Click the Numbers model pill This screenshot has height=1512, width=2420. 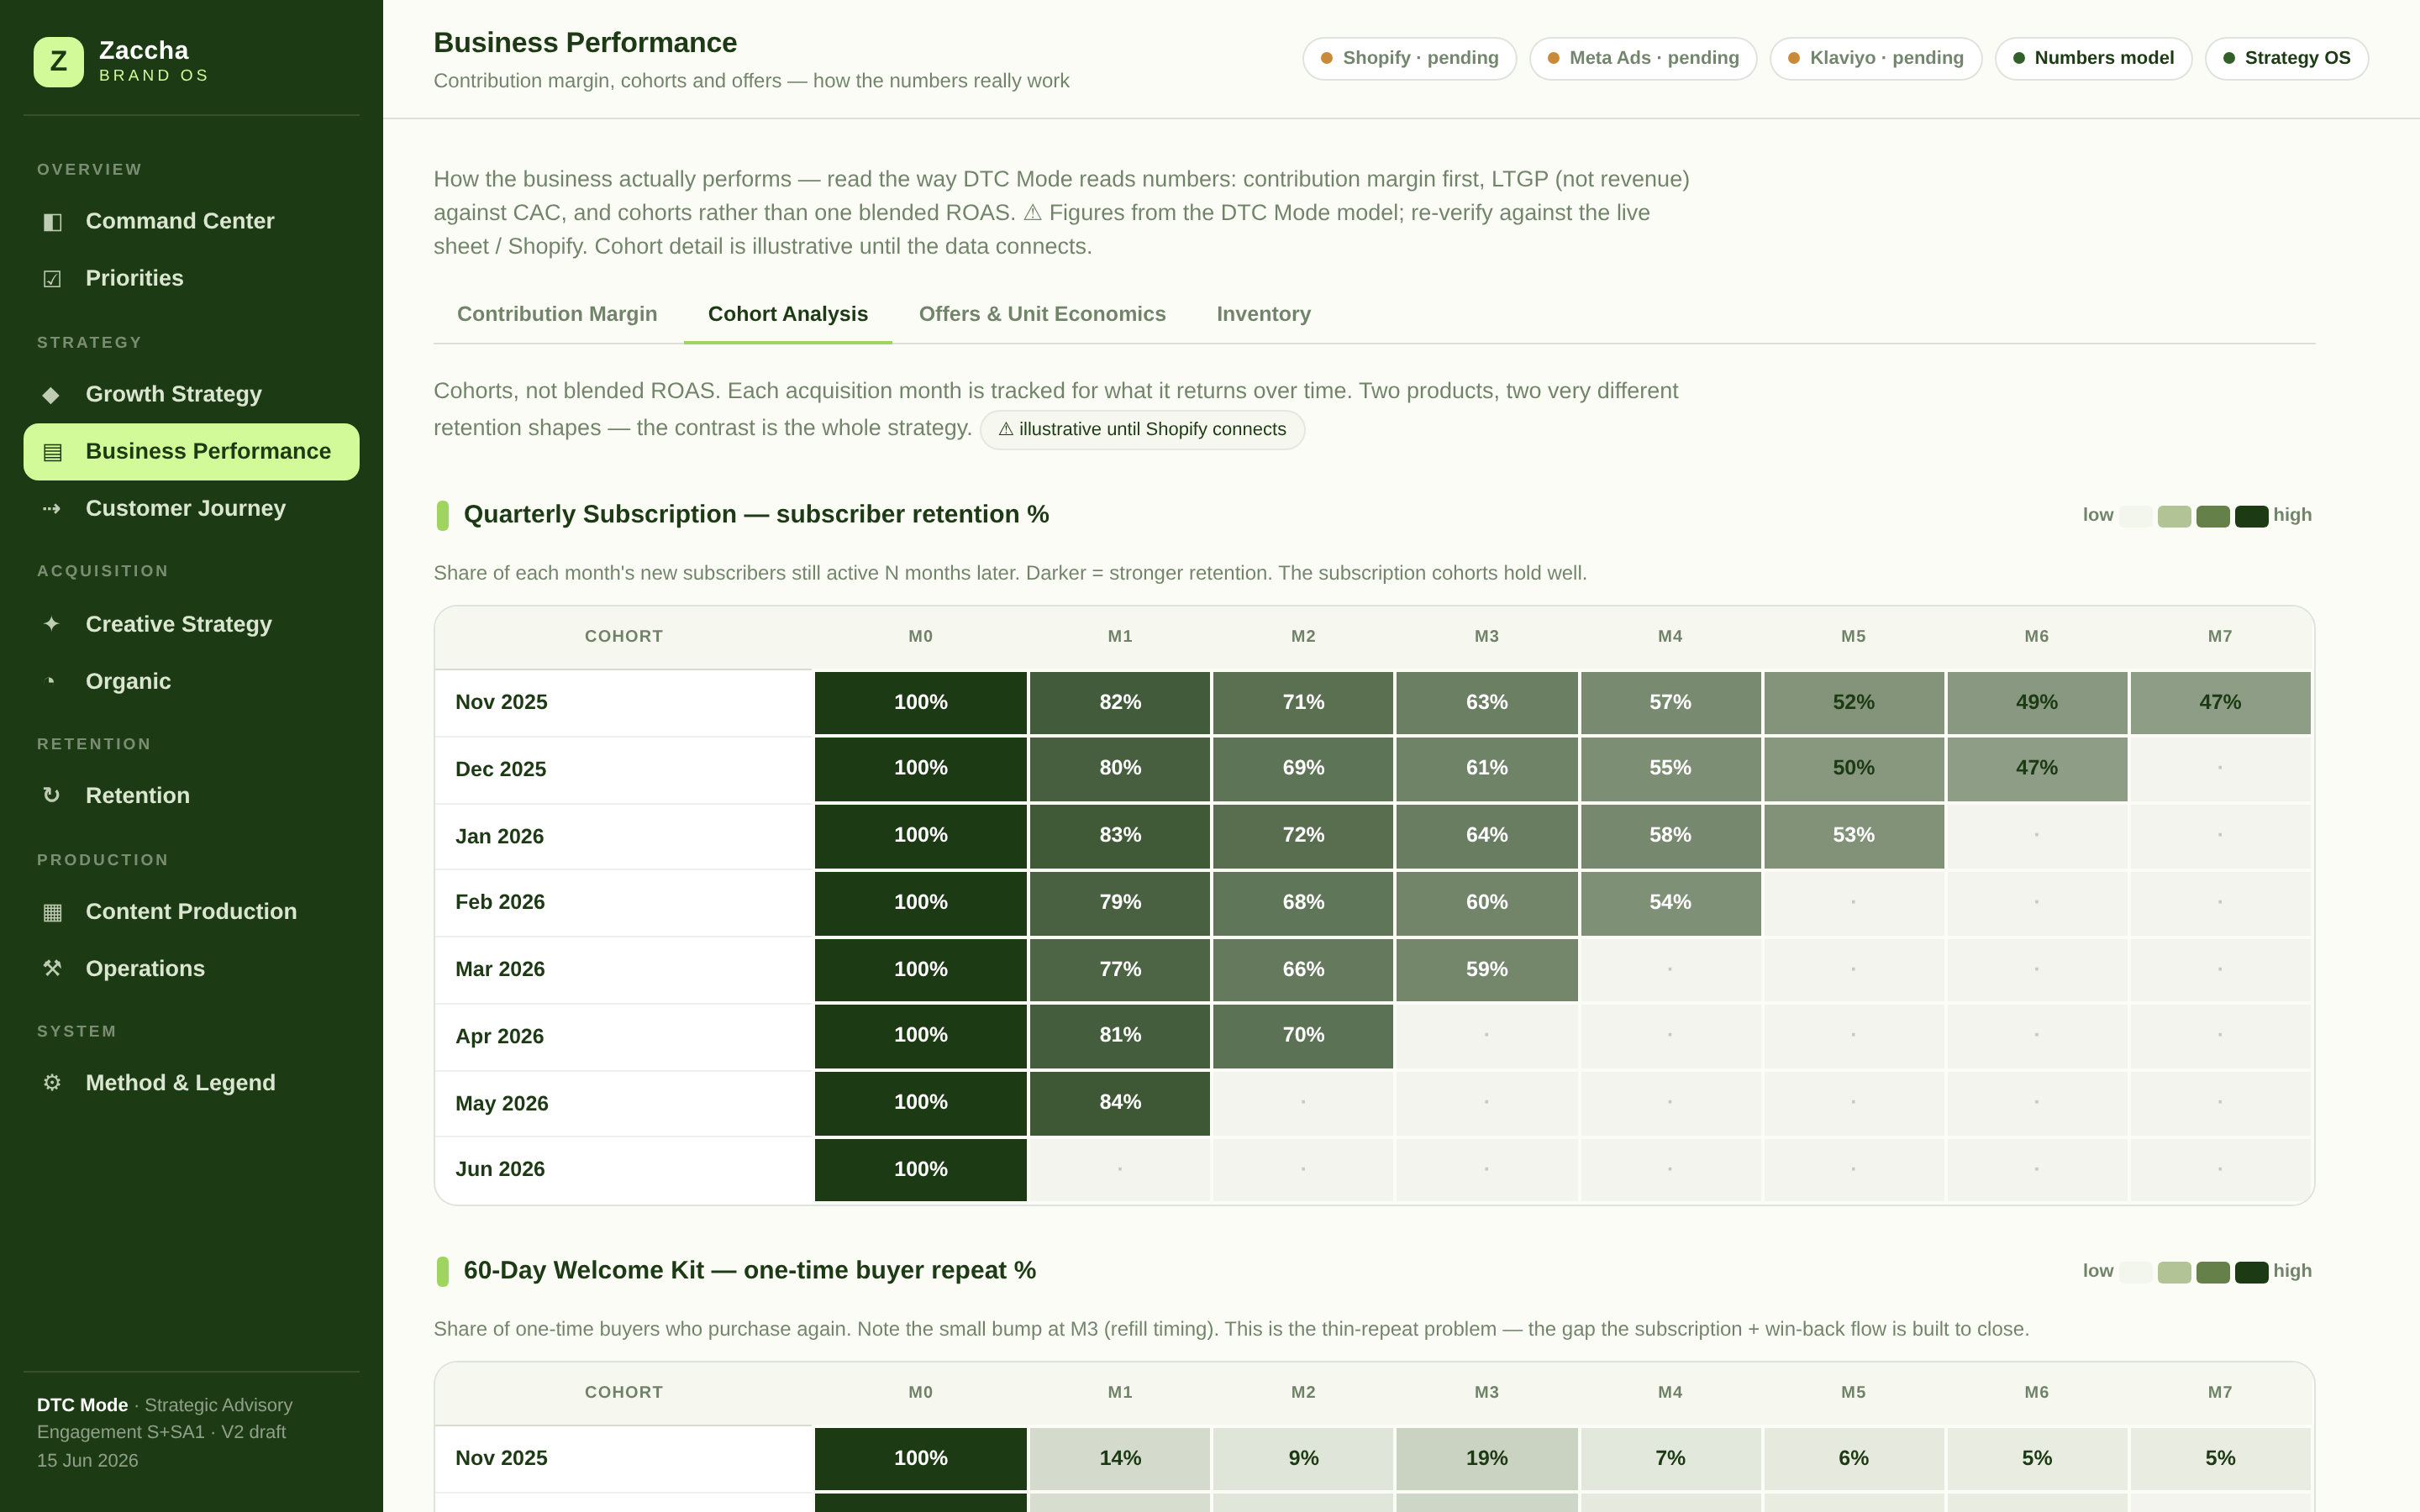pos(2093,58)
